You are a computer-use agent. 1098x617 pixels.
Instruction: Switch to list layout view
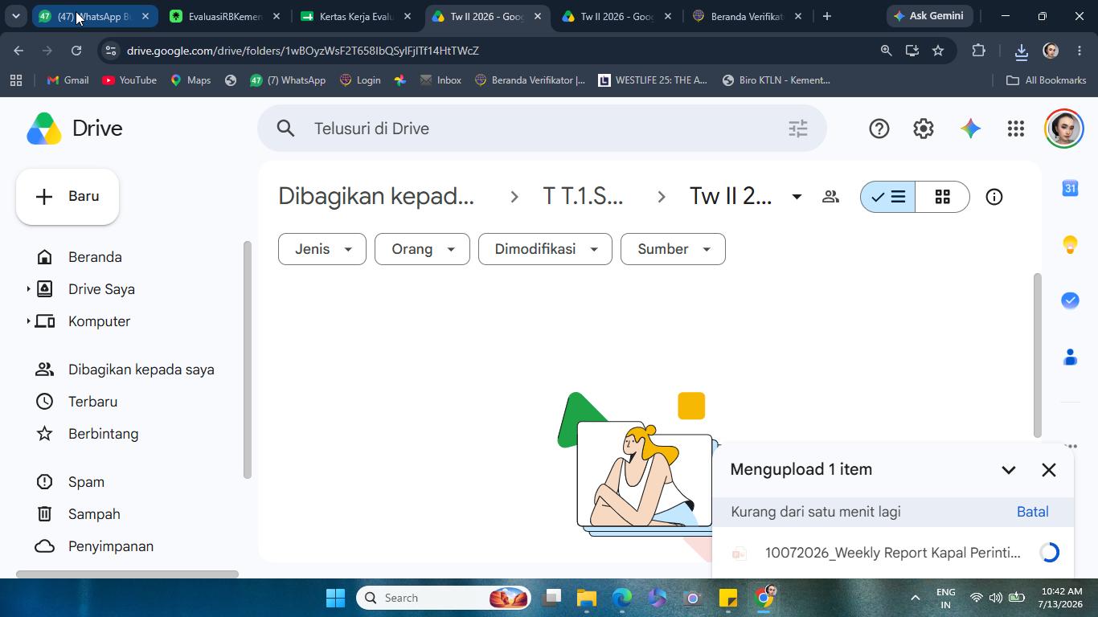888,197
